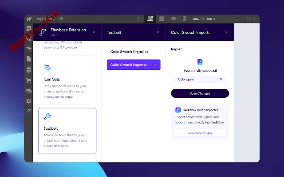The image size is (284, 177).
Task: Toggle page preview eye icon
Action: pyautogui.click(x=61, y=19)
